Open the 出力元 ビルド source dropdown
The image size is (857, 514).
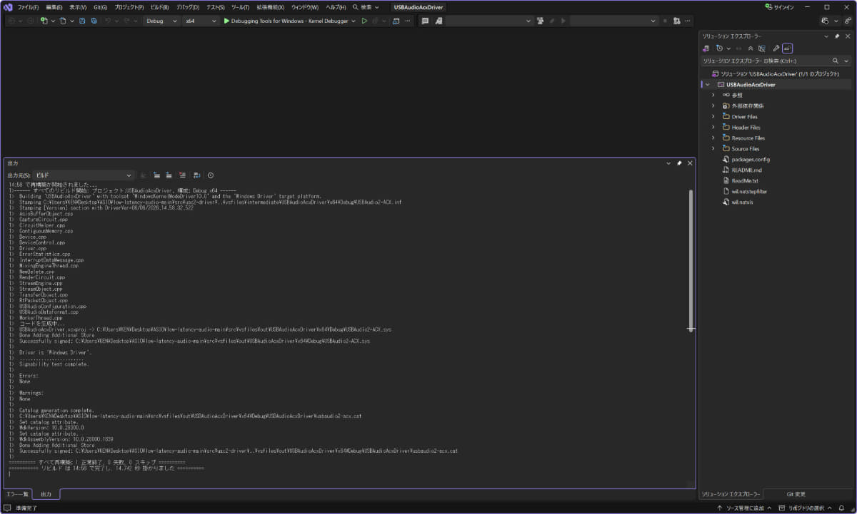tap(84, 175)
